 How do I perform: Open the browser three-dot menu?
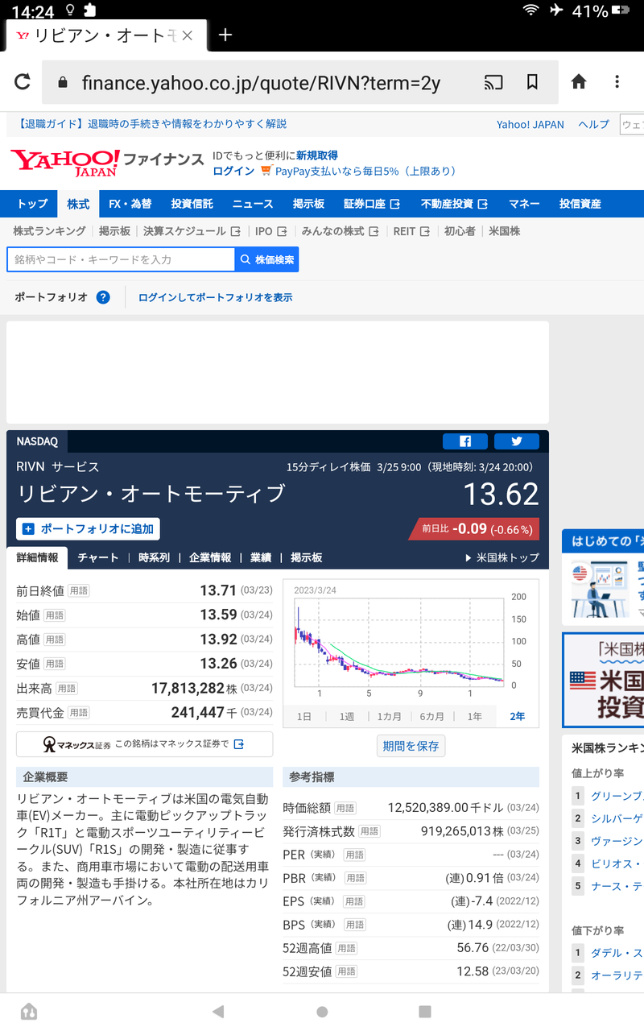(x=617, y=81)
